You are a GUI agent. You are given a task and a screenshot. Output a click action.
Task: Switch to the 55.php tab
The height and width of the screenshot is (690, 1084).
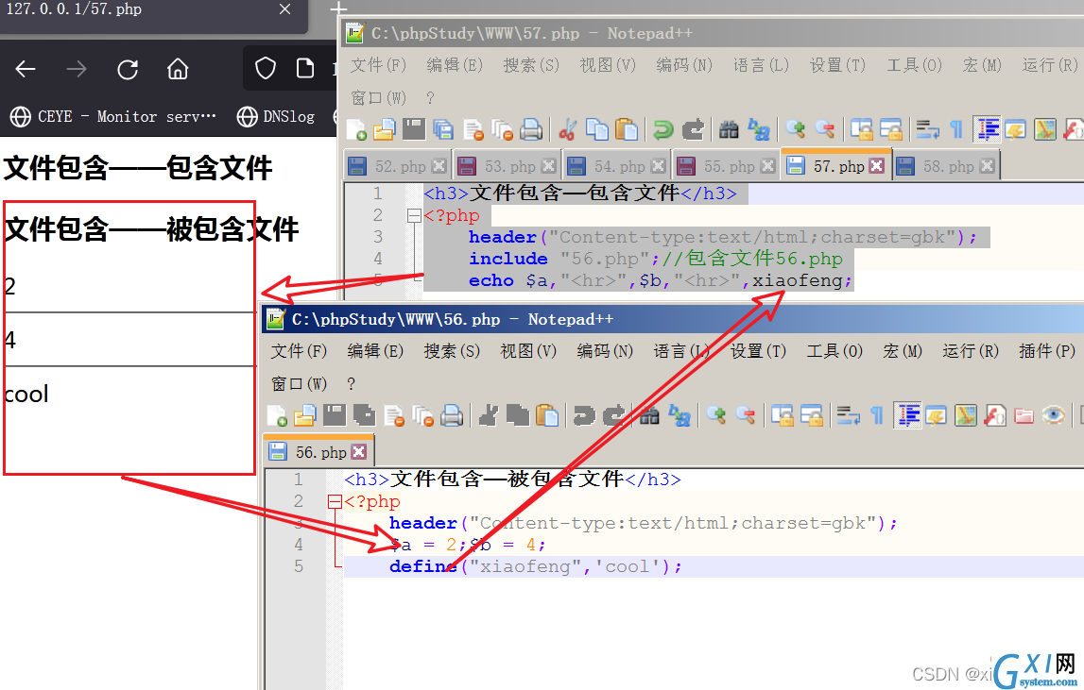pos(728,166)
